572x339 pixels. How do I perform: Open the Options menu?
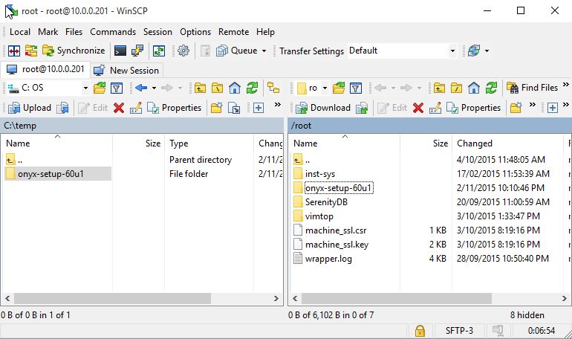[195, 32]
